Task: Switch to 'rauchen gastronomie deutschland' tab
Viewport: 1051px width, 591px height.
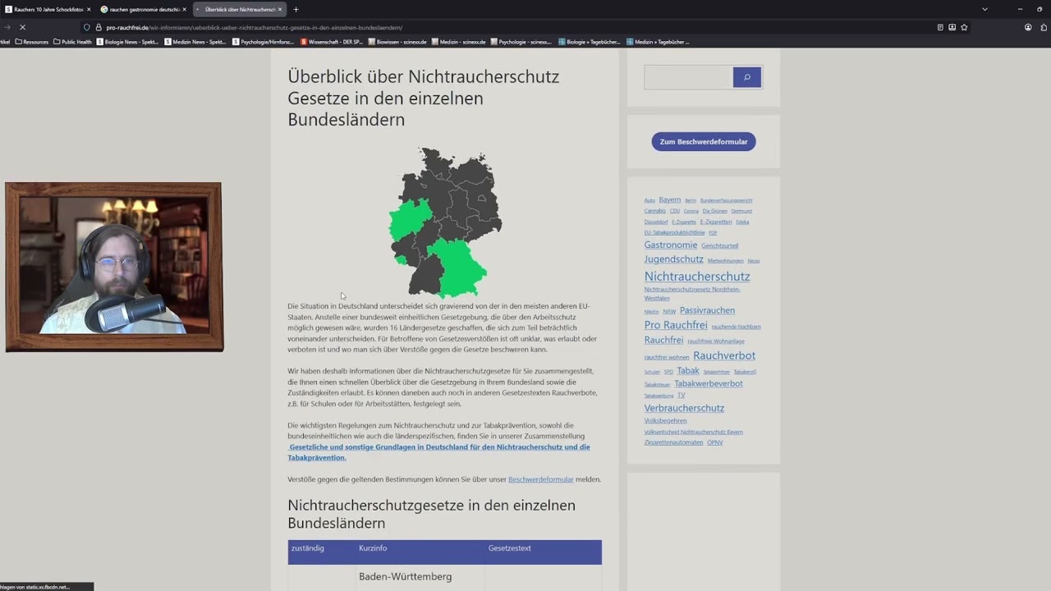Action: coord(145,9)
